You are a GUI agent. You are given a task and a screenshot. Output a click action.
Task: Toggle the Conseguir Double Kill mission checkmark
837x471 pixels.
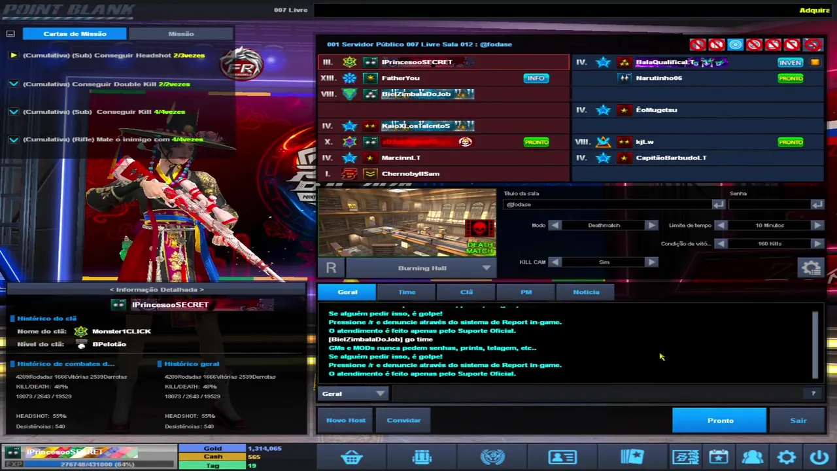[13, 84]
